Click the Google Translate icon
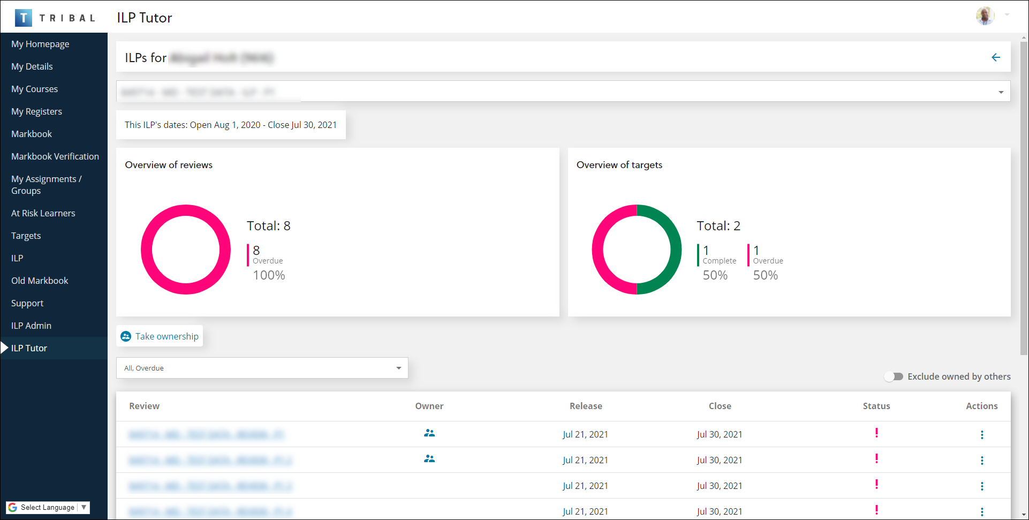 pyautogui.click(x=12, y=507)
